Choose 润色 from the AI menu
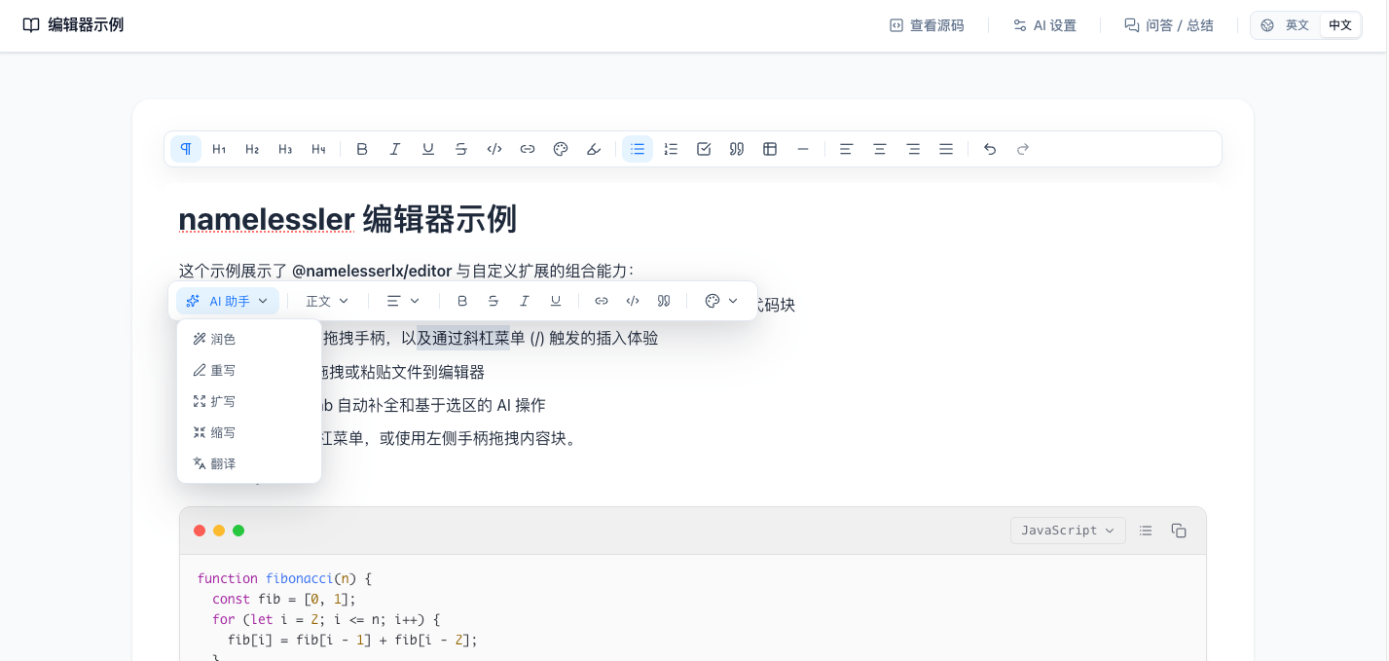The height and width of the screenshot is (661, 1389). (x=249, y=339)
